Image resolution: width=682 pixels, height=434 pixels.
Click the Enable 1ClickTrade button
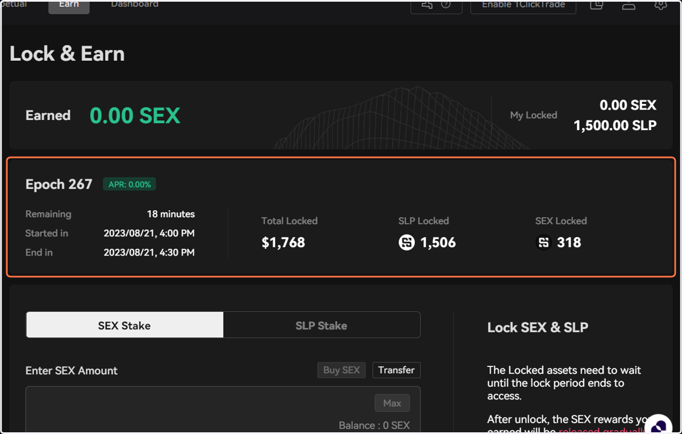(523, 5)
